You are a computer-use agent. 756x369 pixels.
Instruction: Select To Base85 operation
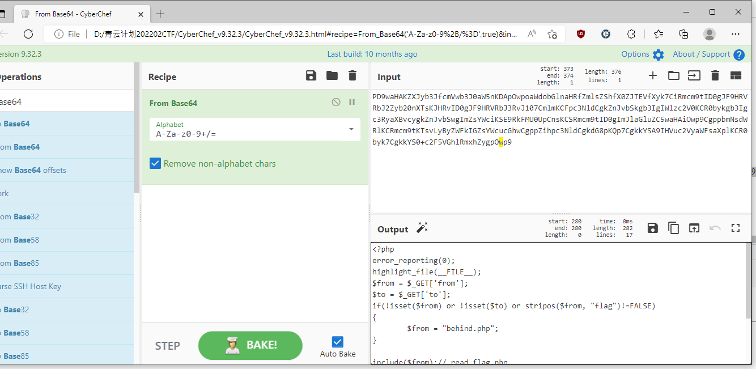66,356
